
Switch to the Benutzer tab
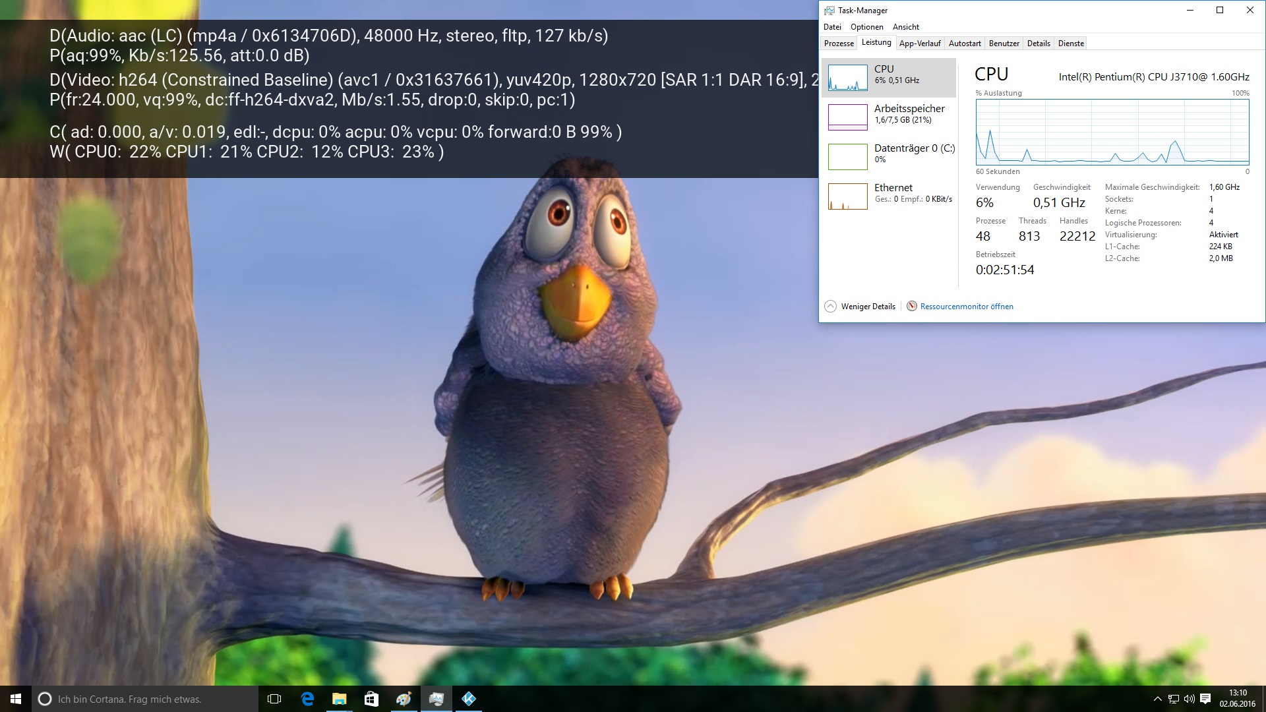point(1004,44)
